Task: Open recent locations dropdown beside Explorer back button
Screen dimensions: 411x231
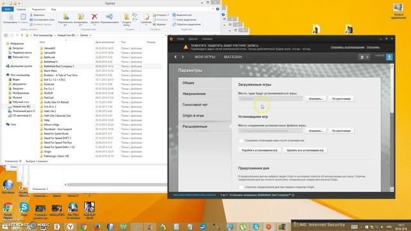Action: (17, 35)
